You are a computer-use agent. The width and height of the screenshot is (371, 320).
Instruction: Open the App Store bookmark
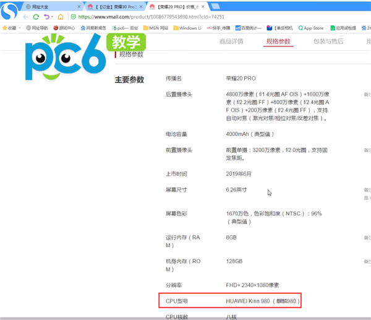point(311,28)
